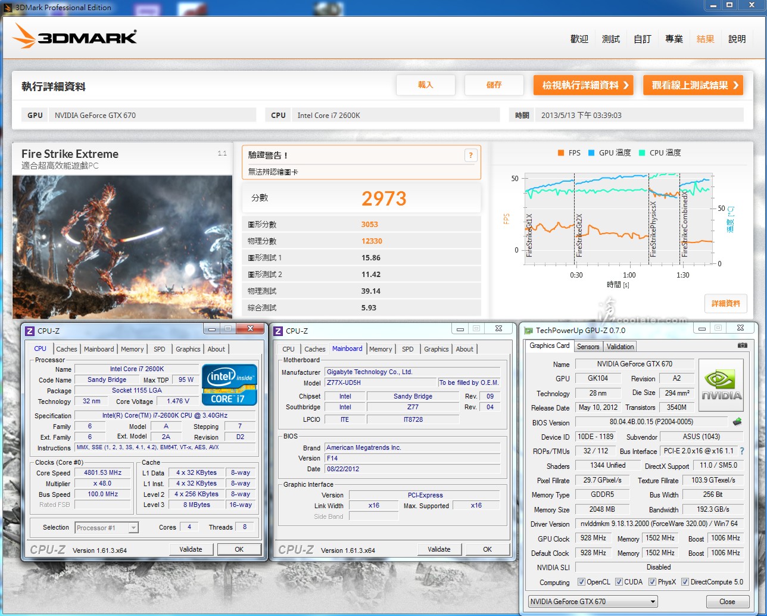
Task: Click the graphics score 3053
Action: pyautogui.click(x=370, y=225)
